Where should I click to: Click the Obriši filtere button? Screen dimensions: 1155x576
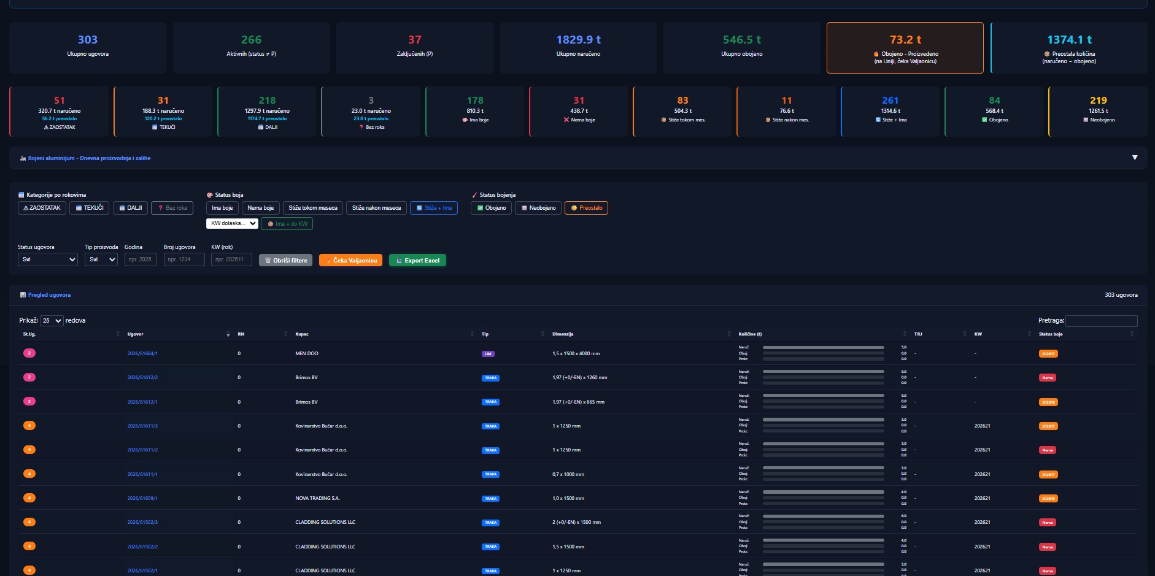(x=286, y=261)
